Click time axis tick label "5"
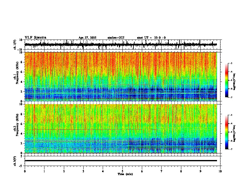Viewport: 248px width, 192px height. coord(122,171)
